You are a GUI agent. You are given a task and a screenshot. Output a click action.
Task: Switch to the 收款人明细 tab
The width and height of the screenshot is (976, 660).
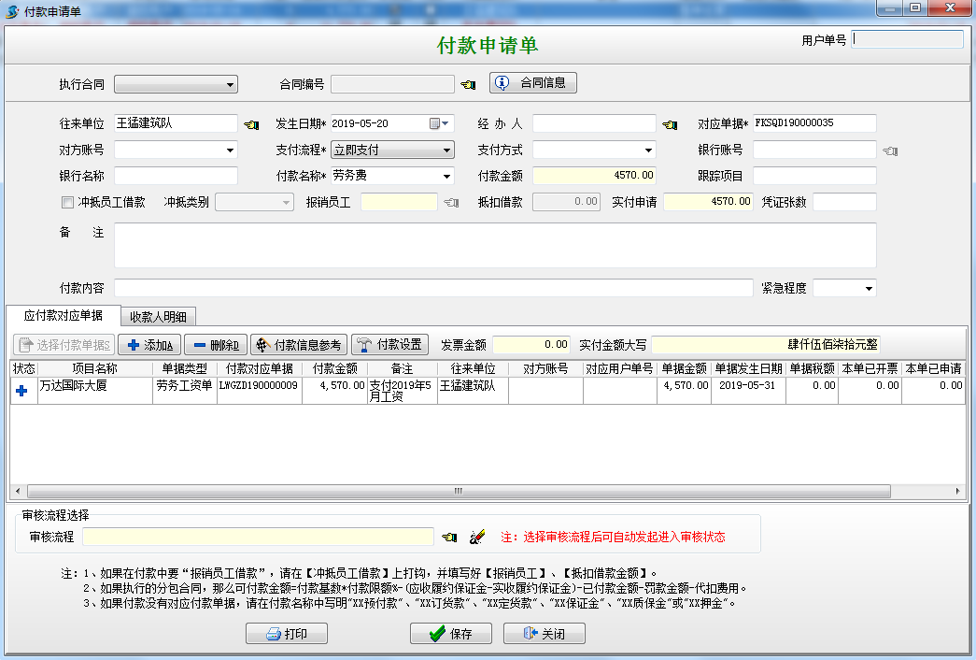[161, 315]
